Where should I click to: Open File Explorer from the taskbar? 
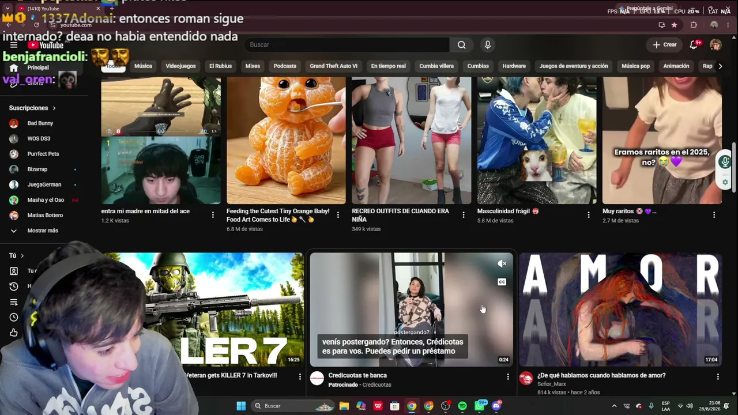(x=344, y=406)
